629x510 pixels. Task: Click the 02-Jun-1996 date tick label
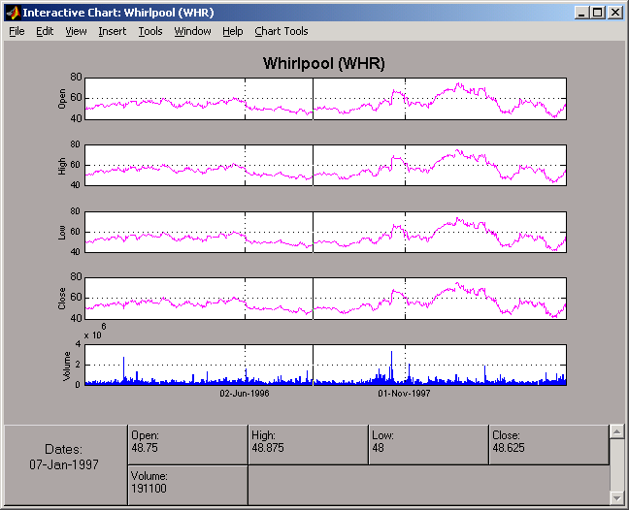[245, 394]
